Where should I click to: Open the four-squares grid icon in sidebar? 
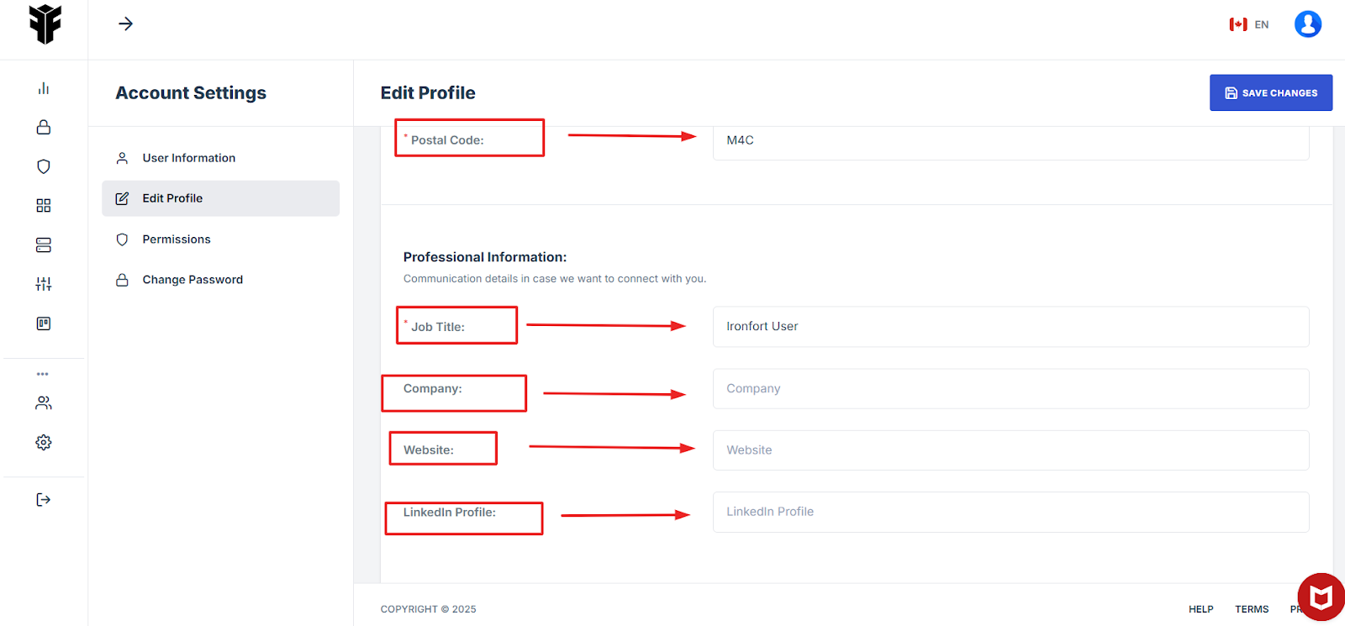(x=44, y=206)
